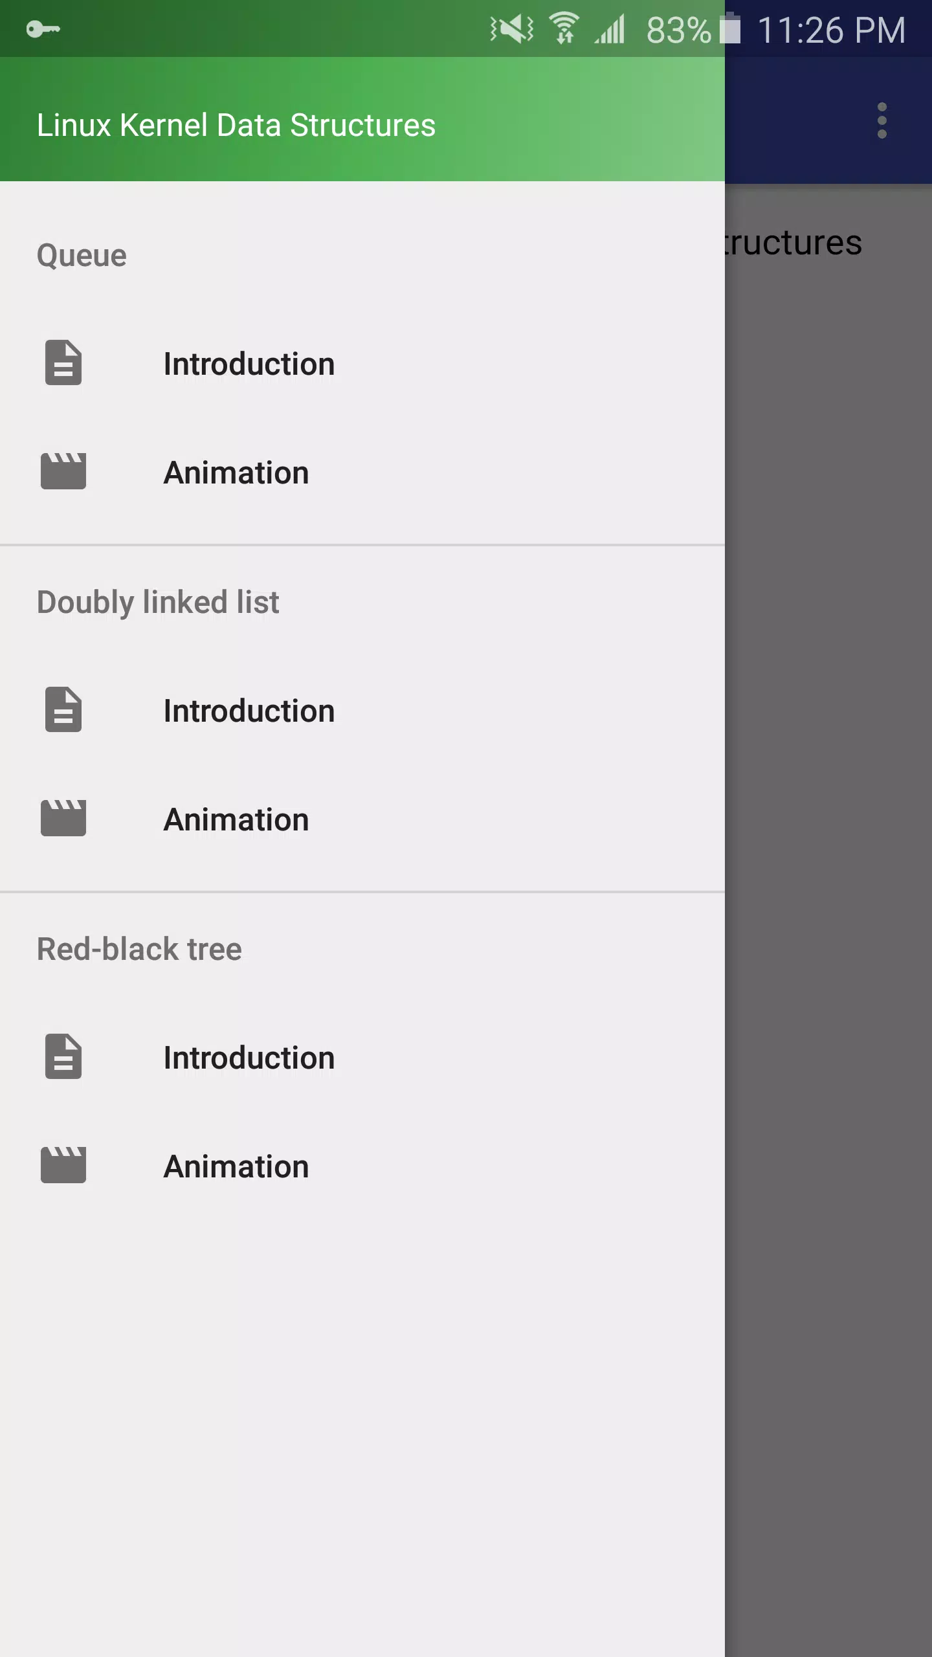Image resolution: width=932 pixels, height=1657 pixels.
Task: Tap Doubly linked list Animation clapperboard icon
Action: (63, 818)
